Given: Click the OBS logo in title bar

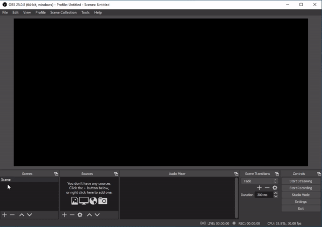Looking at the screenshot, I should pos(5,5).
